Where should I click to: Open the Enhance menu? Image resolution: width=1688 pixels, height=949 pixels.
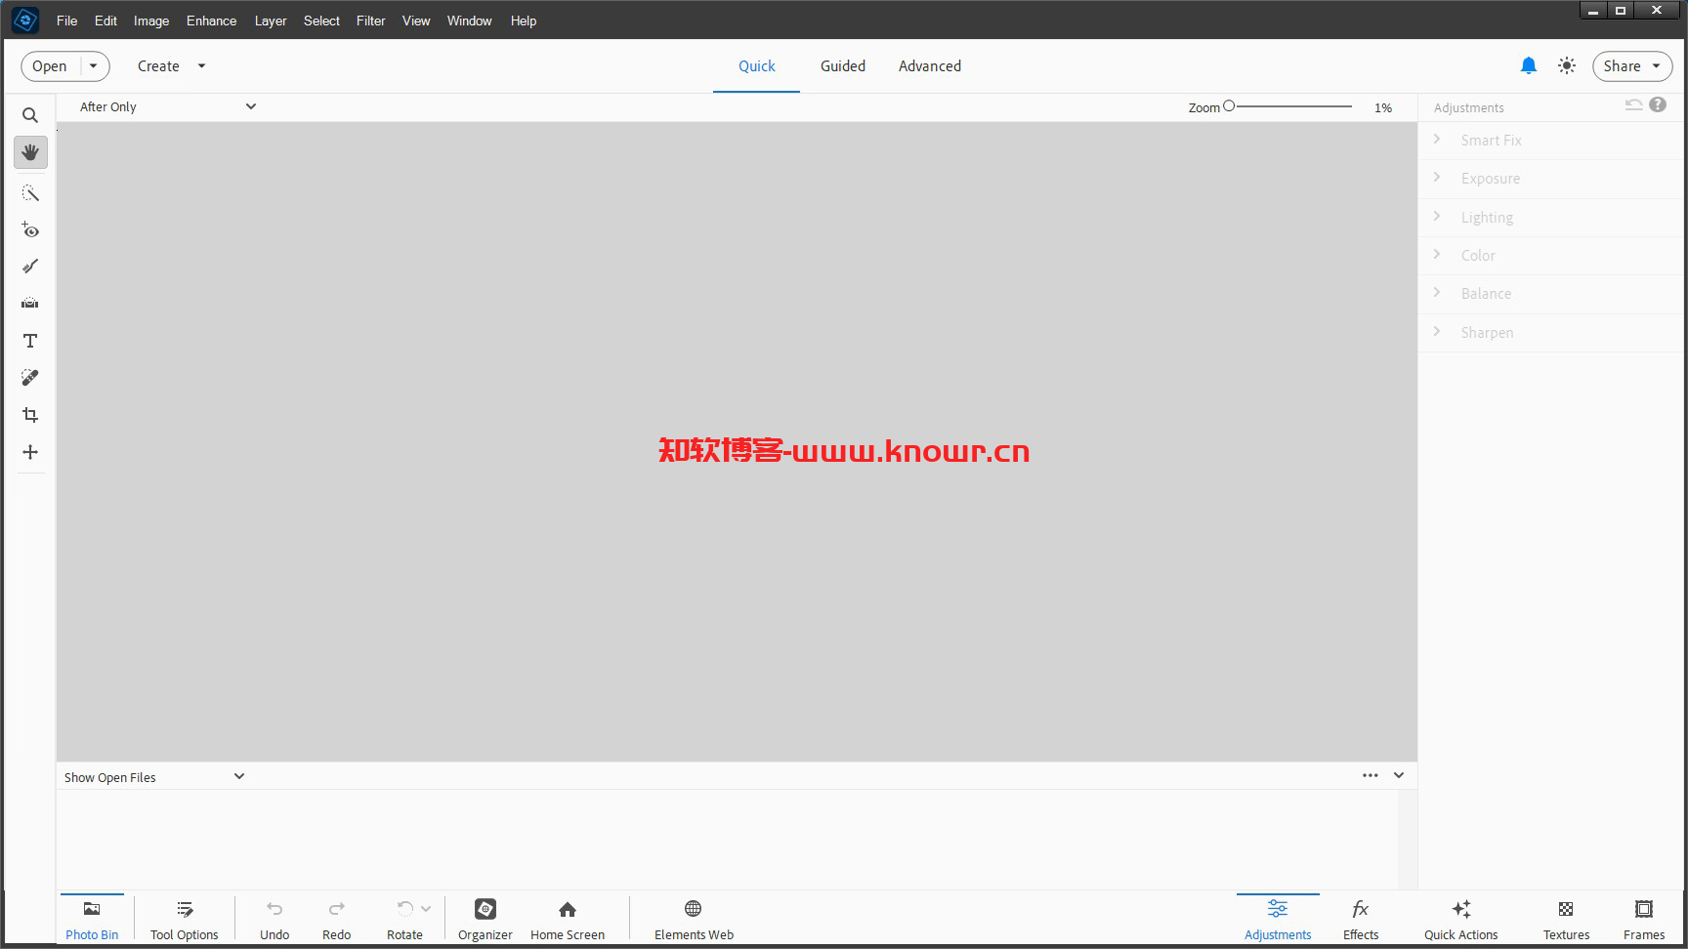(x=211, y=21)
